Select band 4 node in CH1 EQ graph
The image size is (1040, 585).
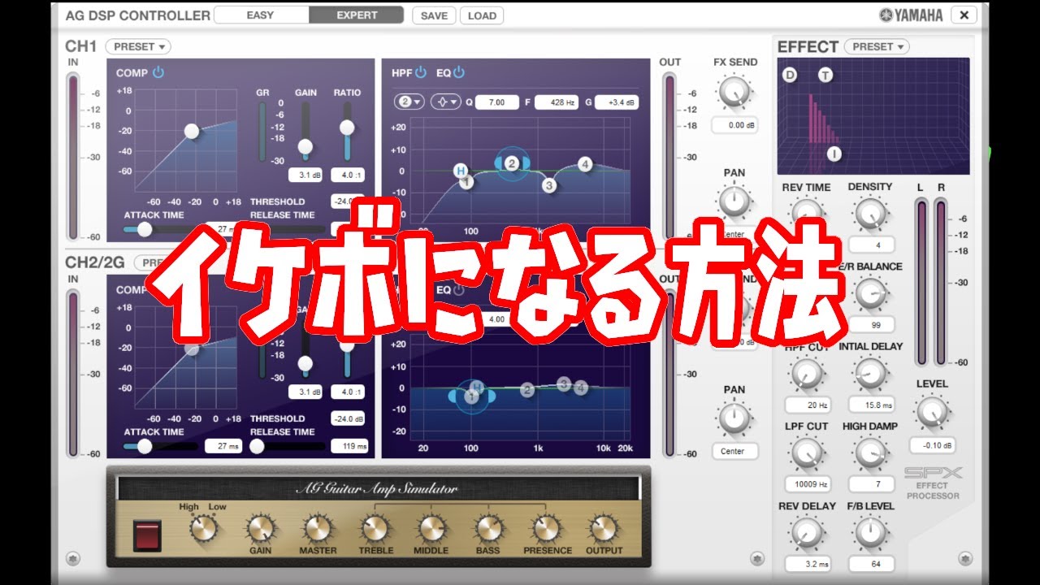[x=585, y=164]
